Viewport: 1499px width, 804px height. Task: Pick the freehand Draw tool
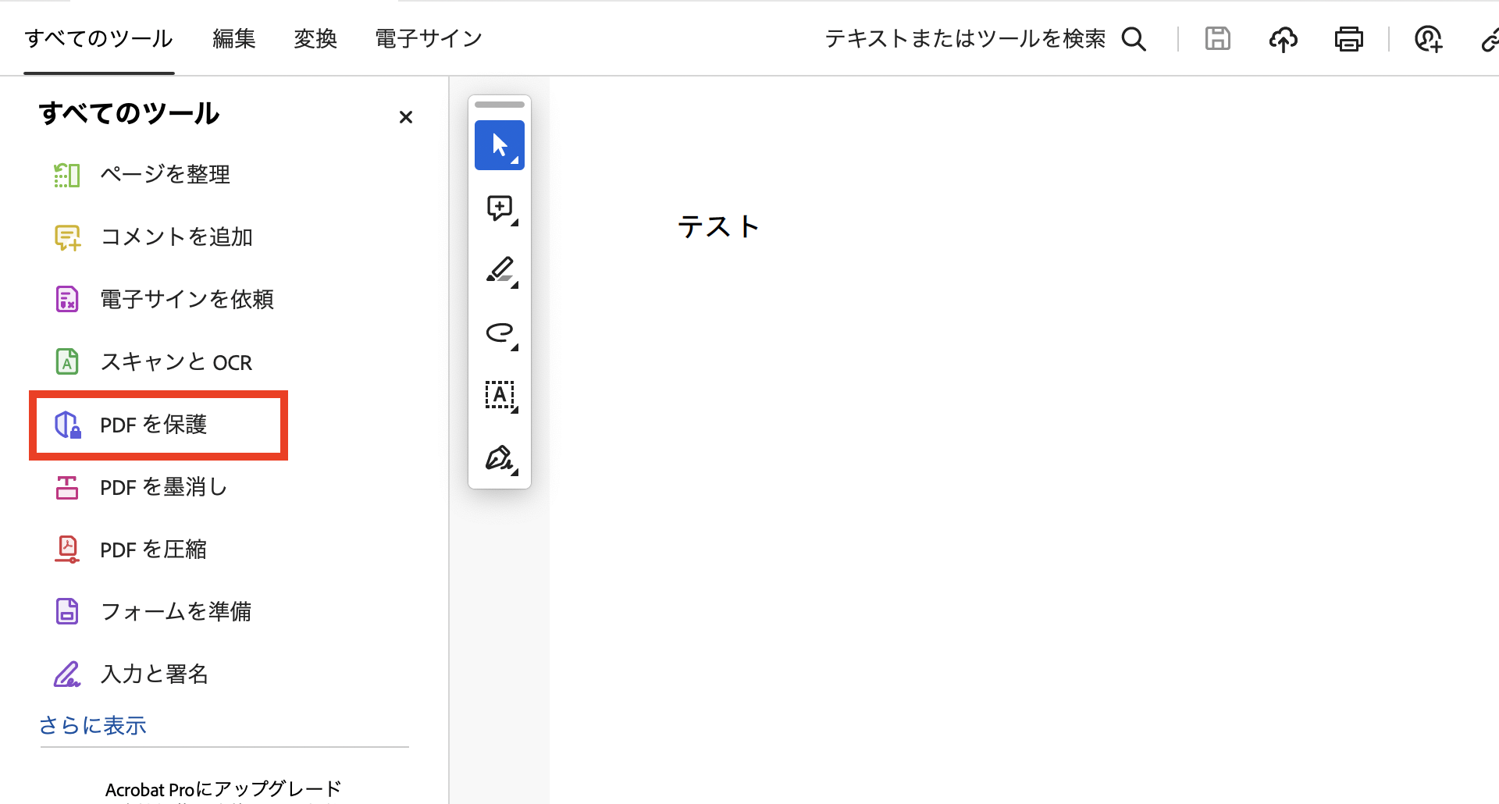tap(499, 333)
